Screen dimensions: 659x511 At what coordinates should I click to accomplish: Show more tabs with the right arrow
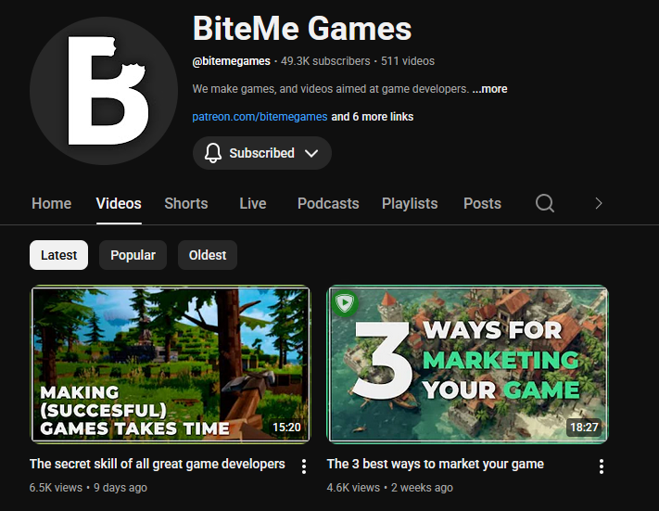pyautogui.click(x=599, y=203)
